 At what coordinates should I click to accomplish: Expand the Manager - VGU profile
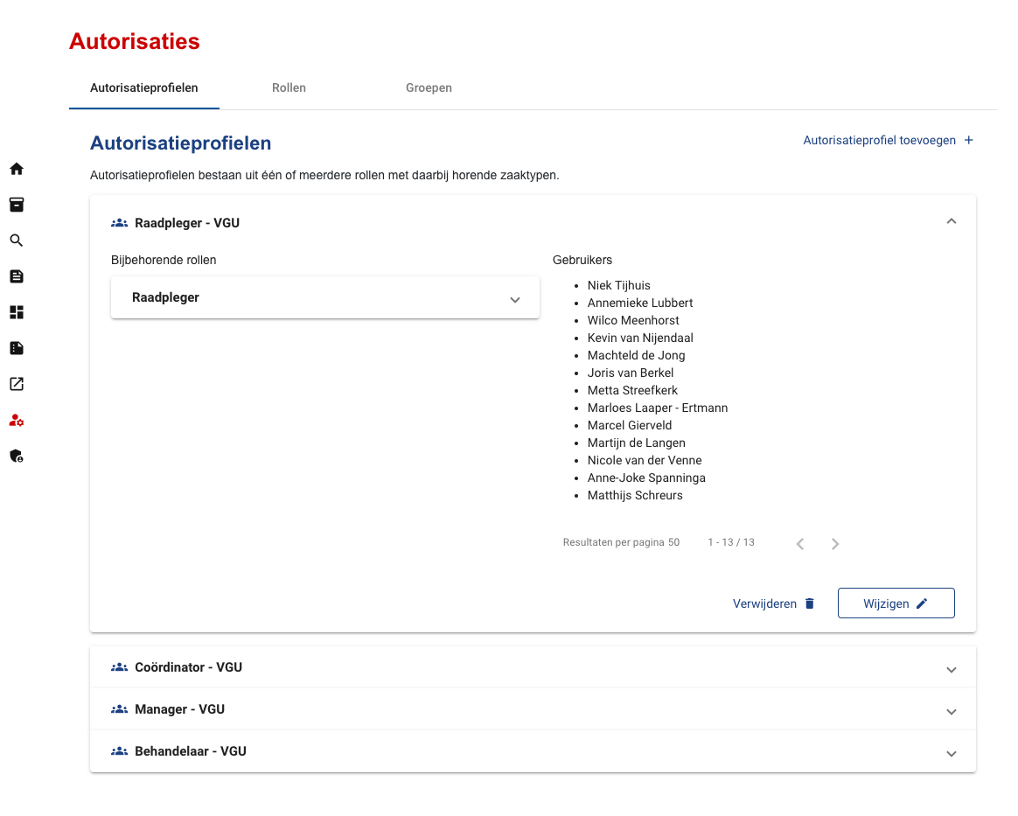pyautogui.click(x=952, y=712)
